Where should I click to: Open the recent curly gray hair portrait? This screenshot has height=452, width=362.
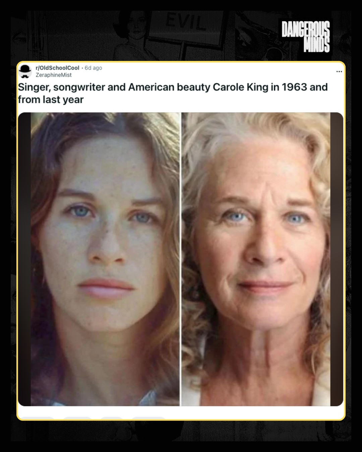(256, 259)
